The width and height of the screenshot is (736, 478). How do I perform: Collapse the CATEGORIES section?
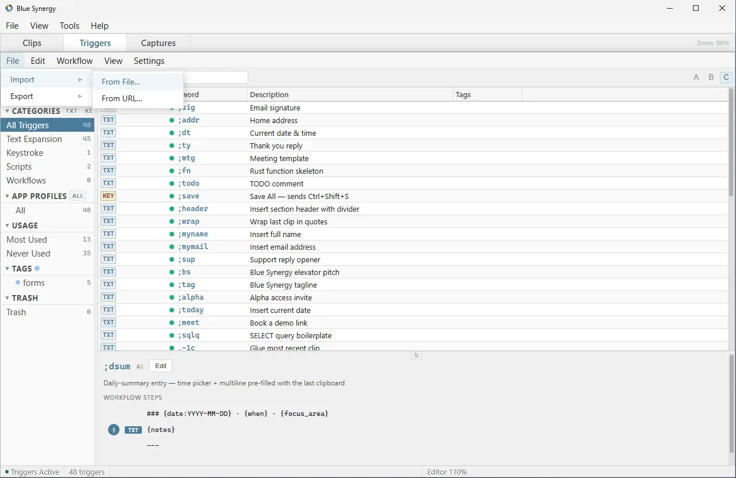click(x=7, y=111)
